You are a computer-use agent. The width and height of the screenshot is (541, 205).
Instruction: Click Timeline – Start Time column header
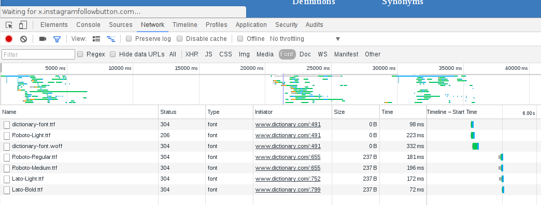[452, 112]
